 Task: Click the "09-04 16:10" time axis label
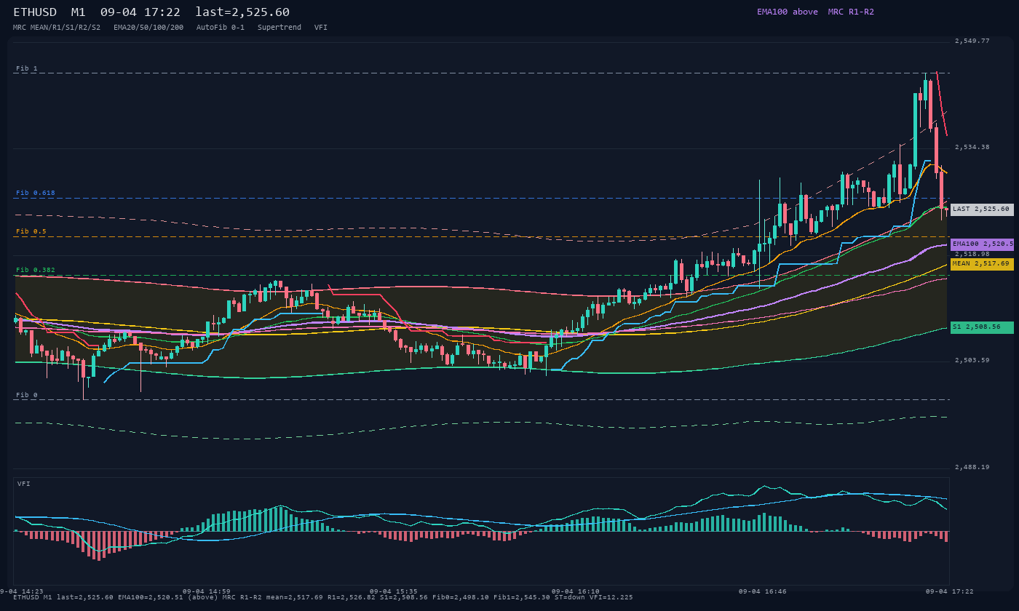point(576,591)
